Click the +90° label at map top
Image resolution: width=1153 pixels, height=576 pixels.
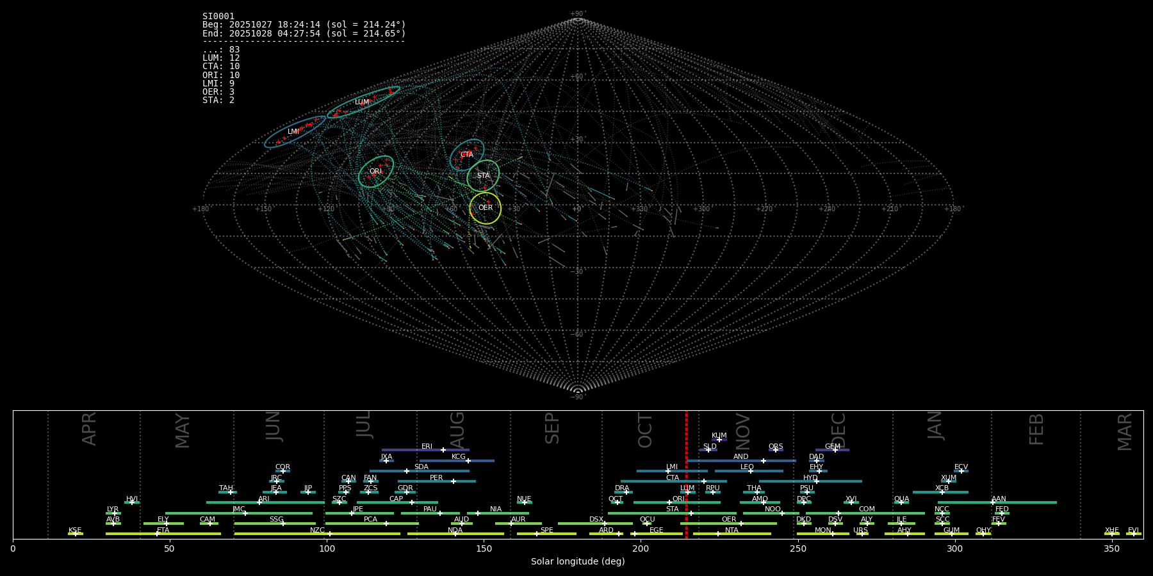[x=578, y=13]
